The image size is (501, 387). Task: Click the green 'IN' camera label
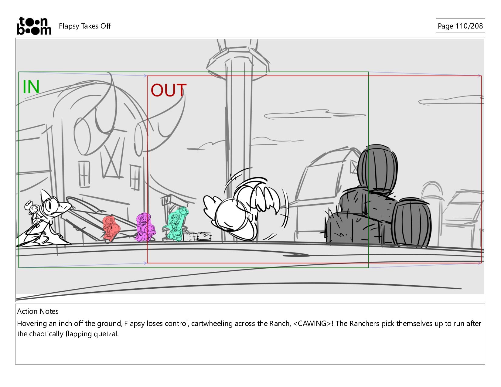pos(31,87)
